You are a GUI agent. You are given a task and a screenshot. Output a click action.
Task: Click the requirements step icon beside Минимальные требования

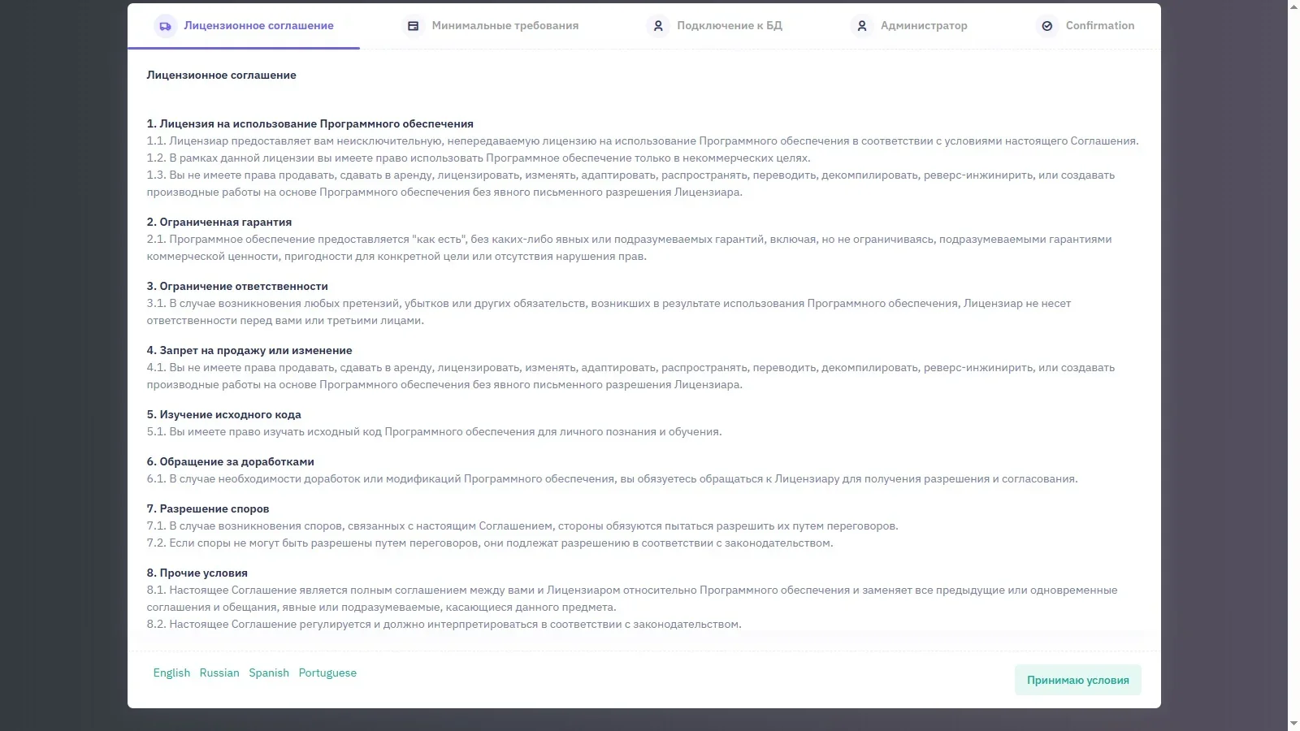414,26
